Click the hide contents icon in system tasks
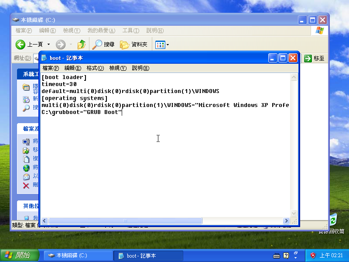Screen dimensions: 349x262 point(26,87)
